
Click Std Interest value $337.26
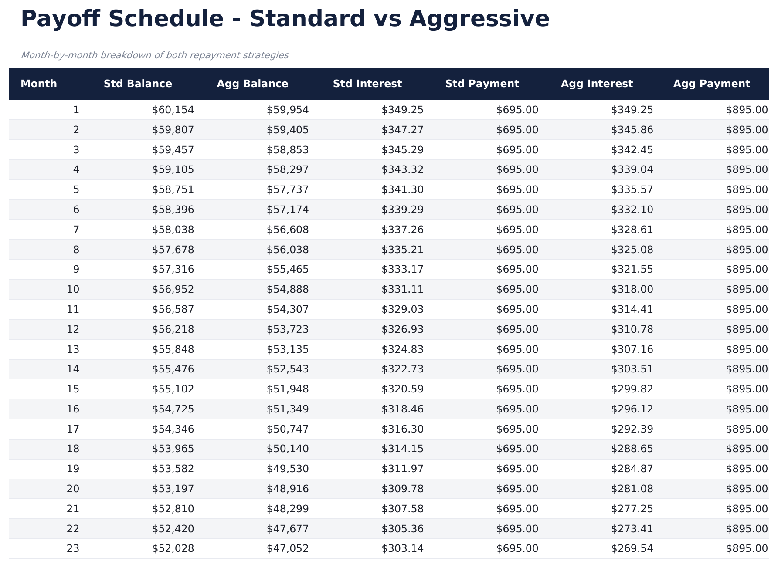coord(402,230)
